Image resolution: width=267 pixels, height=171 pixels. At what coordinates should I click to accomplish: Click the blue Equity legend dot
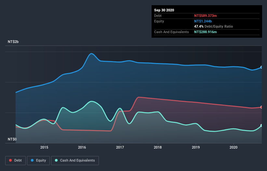tap(32, 160)
